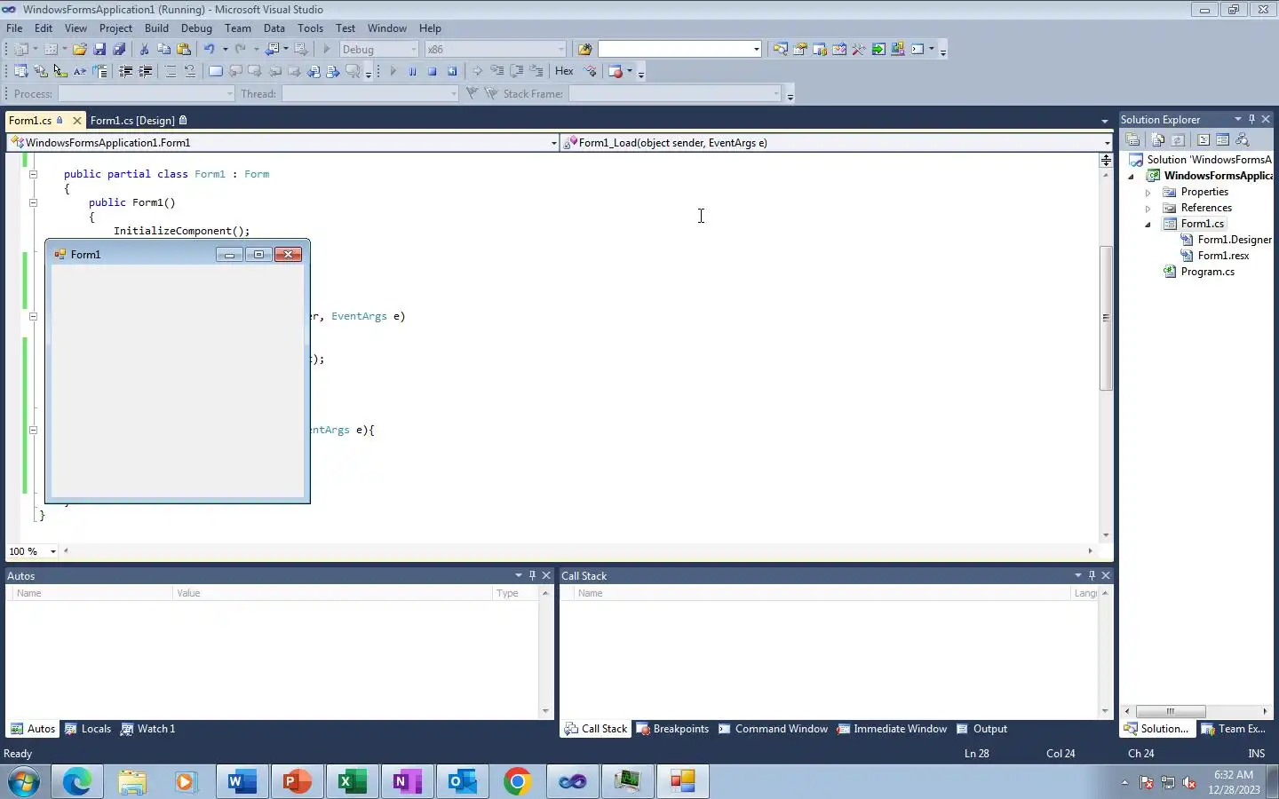Open the Immediate Window tab

tap(892, 729)
